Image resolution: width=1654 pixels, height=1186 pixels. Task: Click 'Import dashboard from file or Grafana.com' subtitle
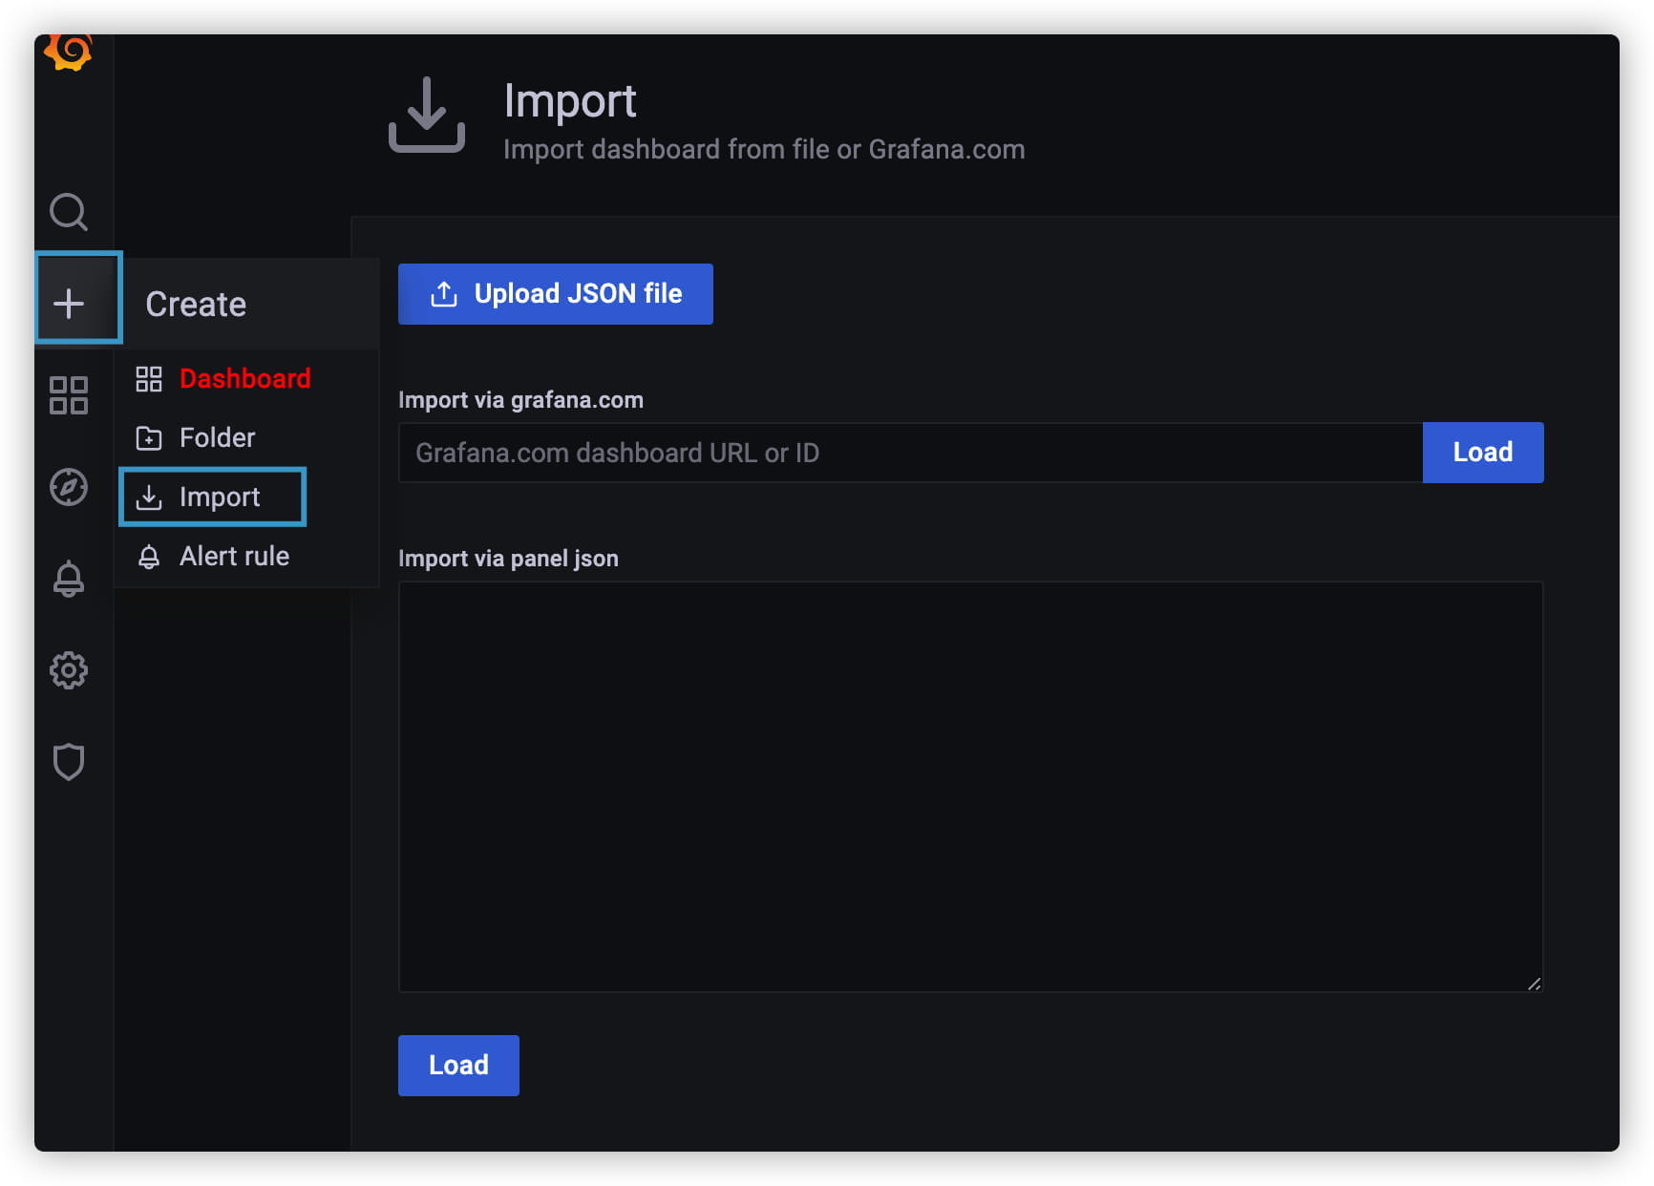pyautogui.click(x=764, y=150)
